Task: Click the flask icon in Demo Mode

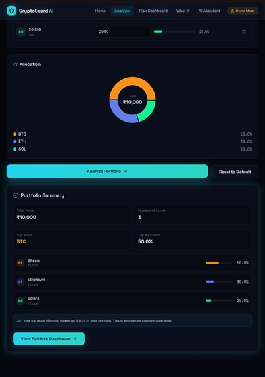Action: point(232,11)
